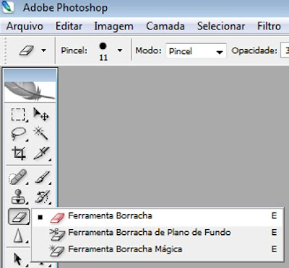The width and height of the screenshot is (289, 268).
Task: Select the Sharpen tool triangle icon
Action: (x=18, y=236)
